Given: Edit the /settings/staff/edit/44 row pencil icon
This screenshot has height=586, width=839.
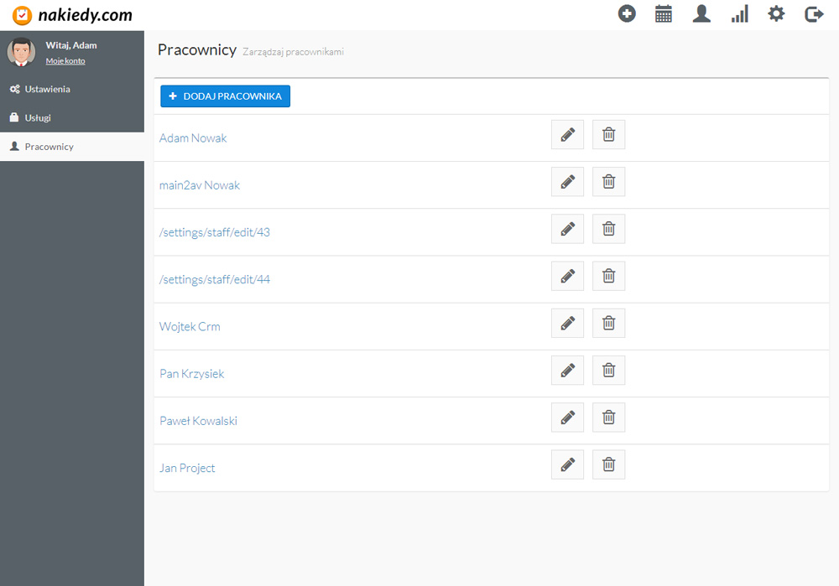Looking at the screenshot, I should click(568, 276).
